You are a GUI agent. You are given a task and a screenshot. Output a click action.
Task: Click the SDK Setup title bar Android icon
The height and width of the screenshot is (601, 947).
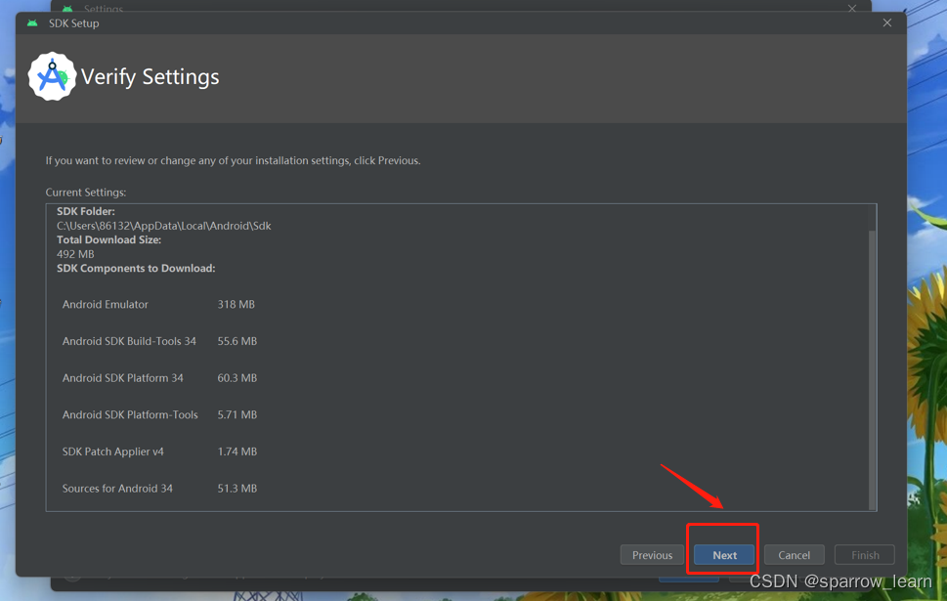tap(32, 22)
